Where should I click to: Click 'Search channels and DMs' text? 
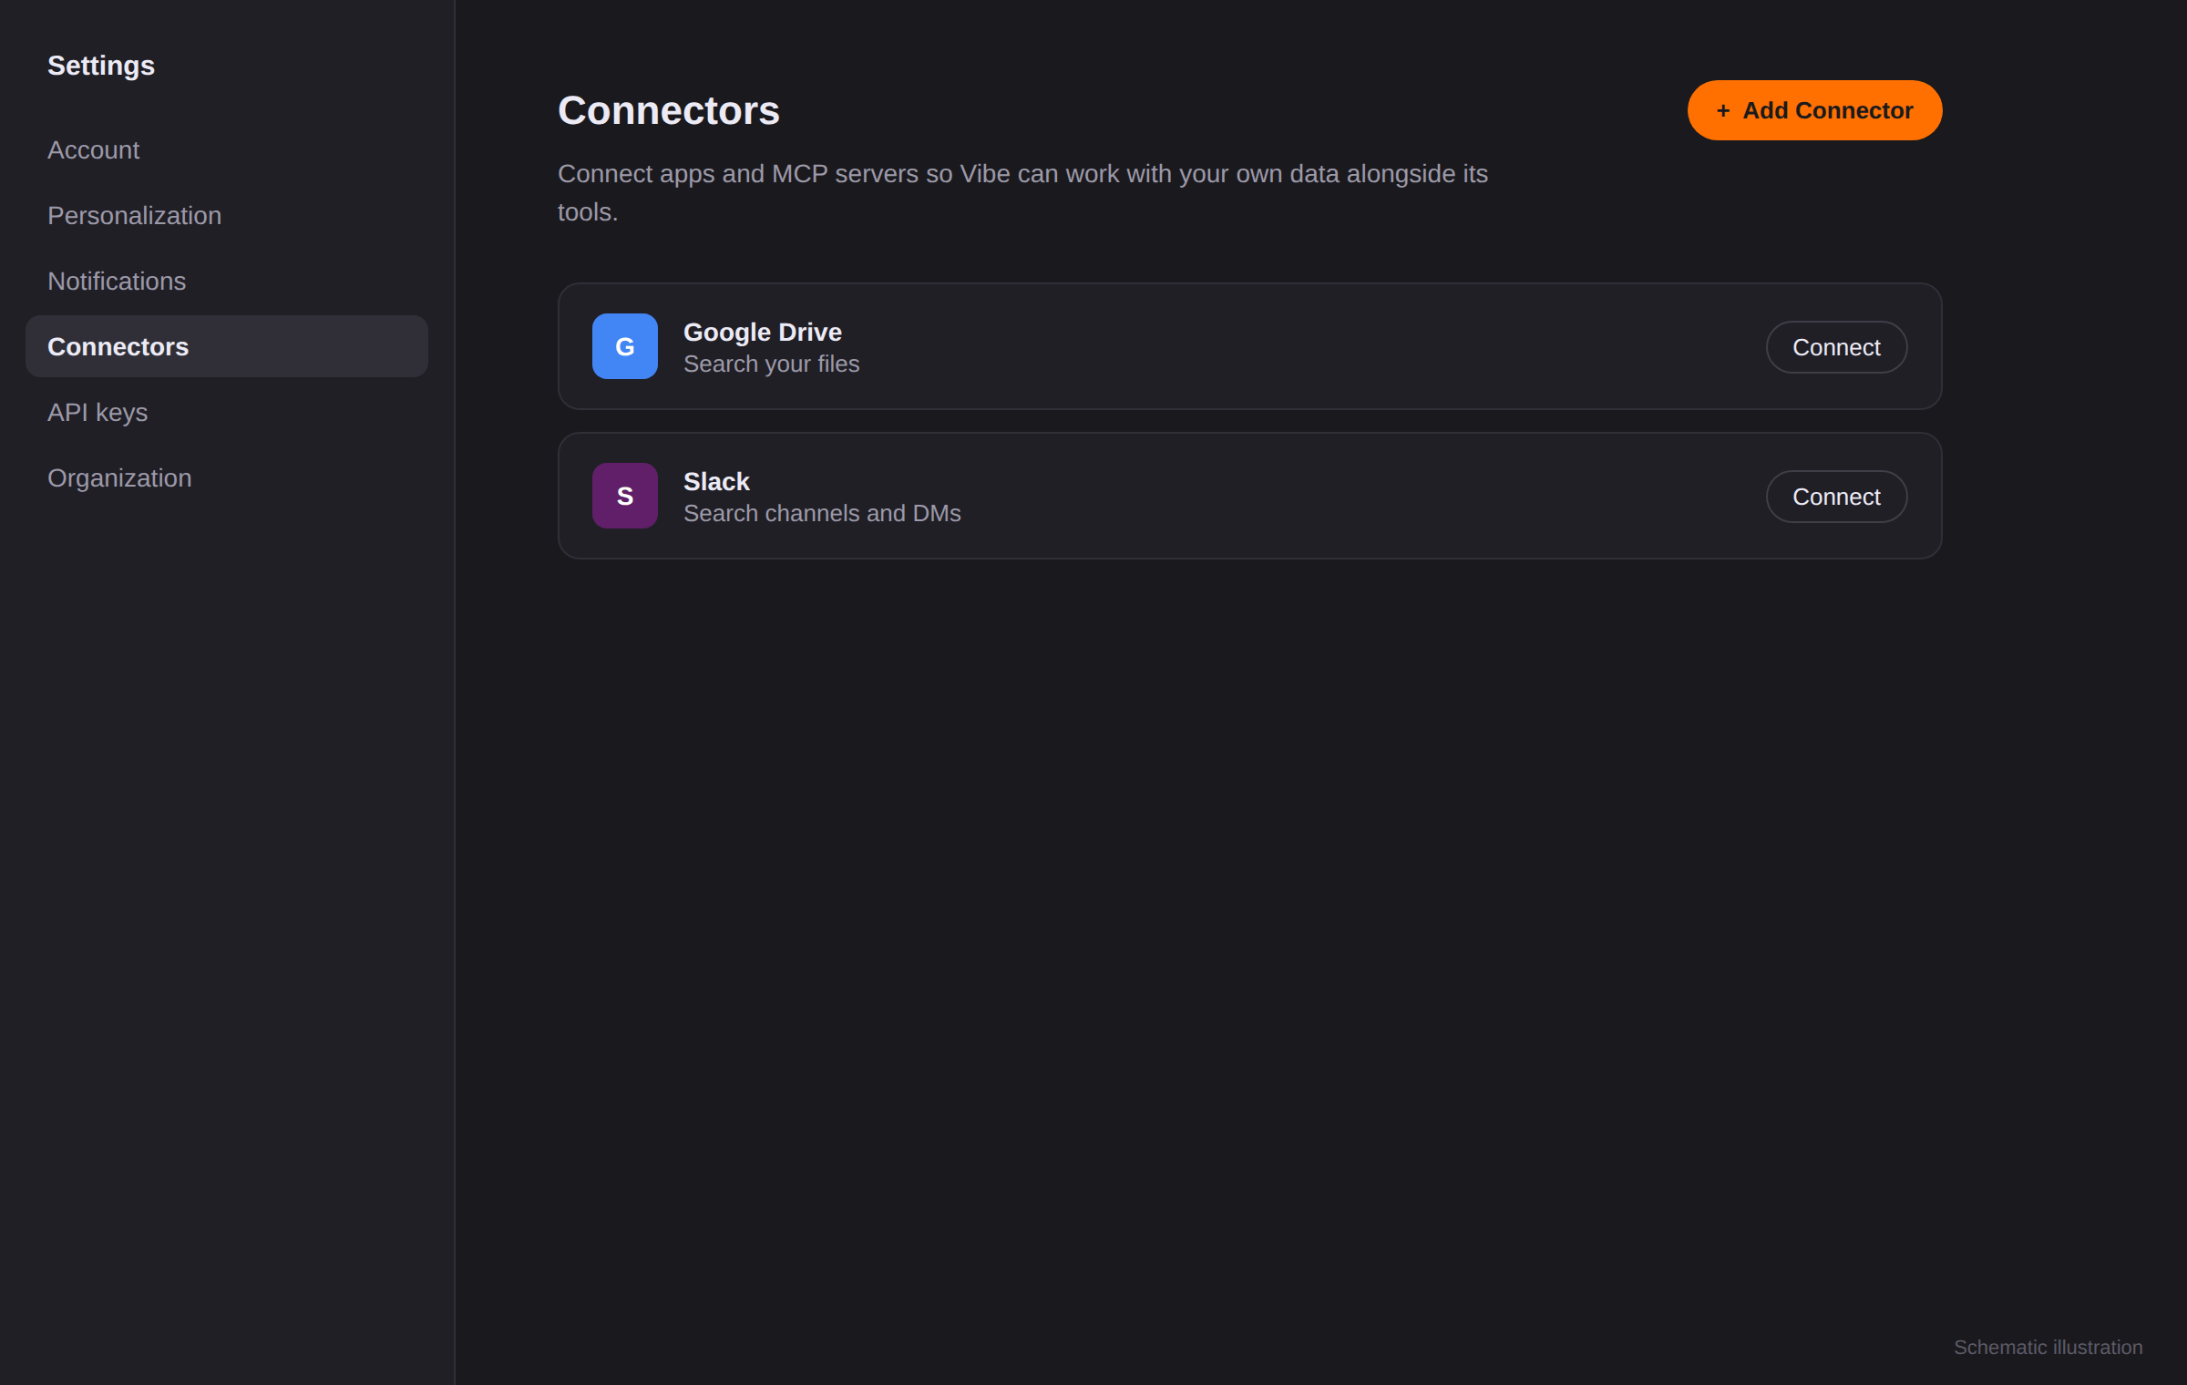(x=822, y=513)
